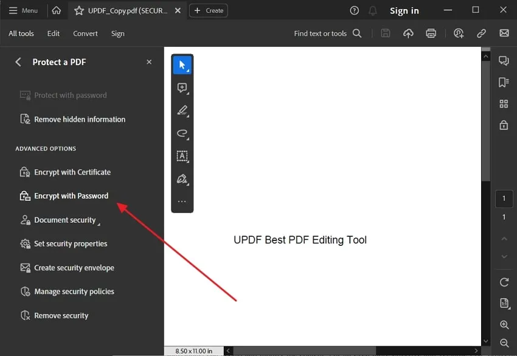Zoom in on the PDF page
Image resolution: width=517 pixels, height=356 pixels.
[504, 325]
